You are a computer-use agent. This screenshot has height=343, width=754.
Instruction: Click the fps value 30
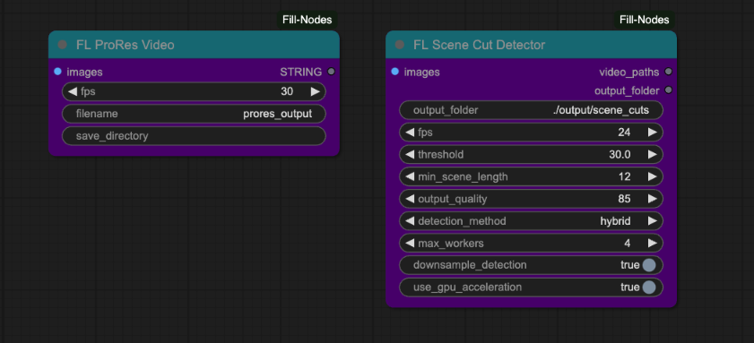[287, 91]
